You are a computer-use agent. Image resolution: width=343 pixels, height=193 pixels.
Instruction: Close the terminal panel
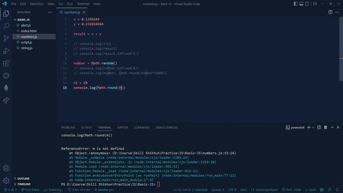338,128
